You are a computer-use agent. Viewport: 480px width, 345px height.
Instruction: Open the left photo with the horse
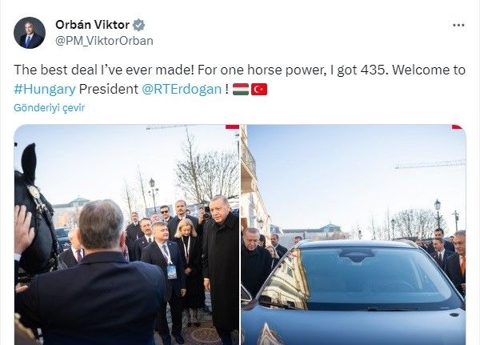point(126,235)
